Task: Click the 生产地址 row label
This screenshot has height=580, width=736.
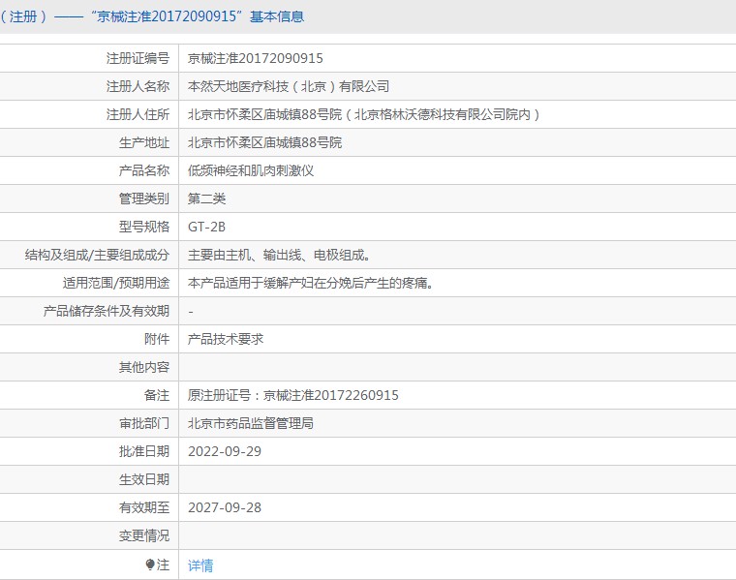Action: (144, 142)
